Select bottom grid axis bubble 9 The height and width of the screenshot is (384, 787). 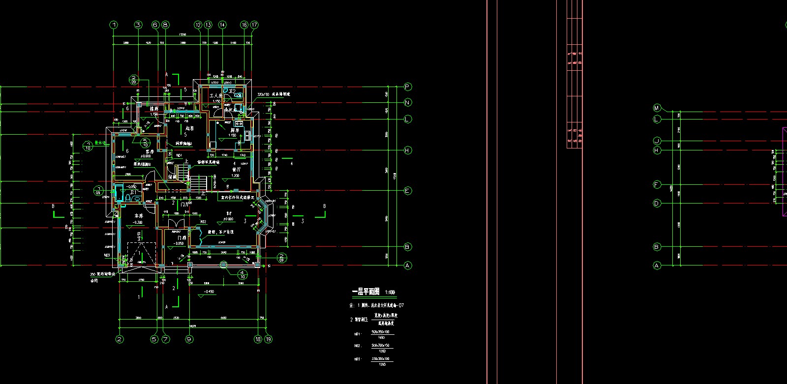pyautogui.click(x=189, y=339)
